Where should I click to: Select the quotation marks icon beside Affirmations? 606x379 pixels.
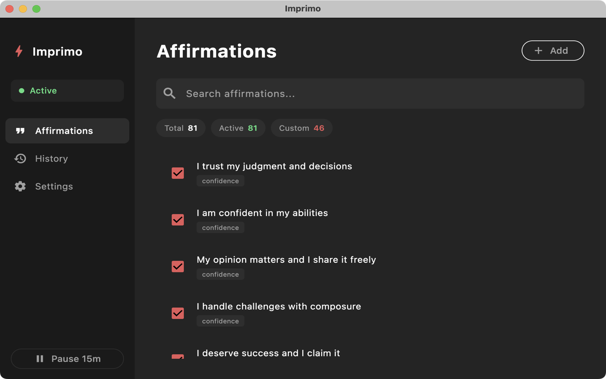click(20, 131)
